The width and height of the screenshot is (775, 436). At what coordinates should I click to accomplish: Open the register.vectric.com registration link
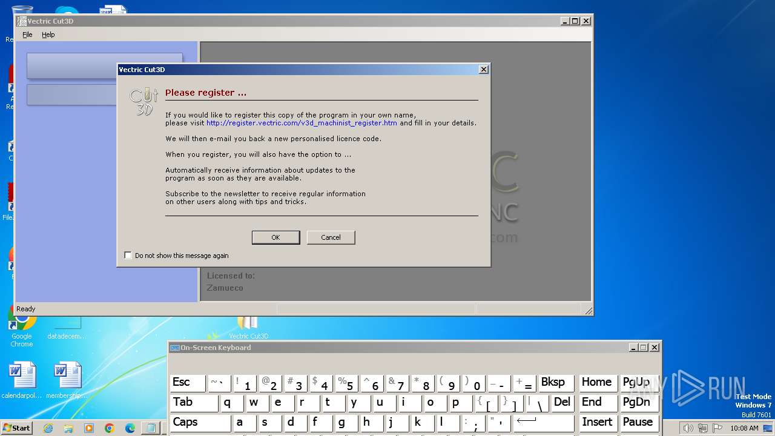coord(302,123)
